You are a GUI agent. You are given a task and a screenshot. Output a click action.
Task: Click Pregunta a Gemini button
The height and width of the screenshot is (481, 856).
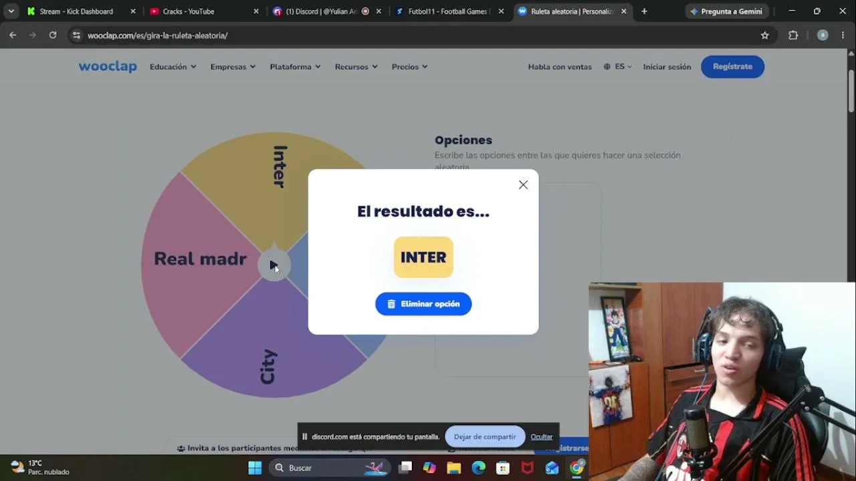click(726, 11)
